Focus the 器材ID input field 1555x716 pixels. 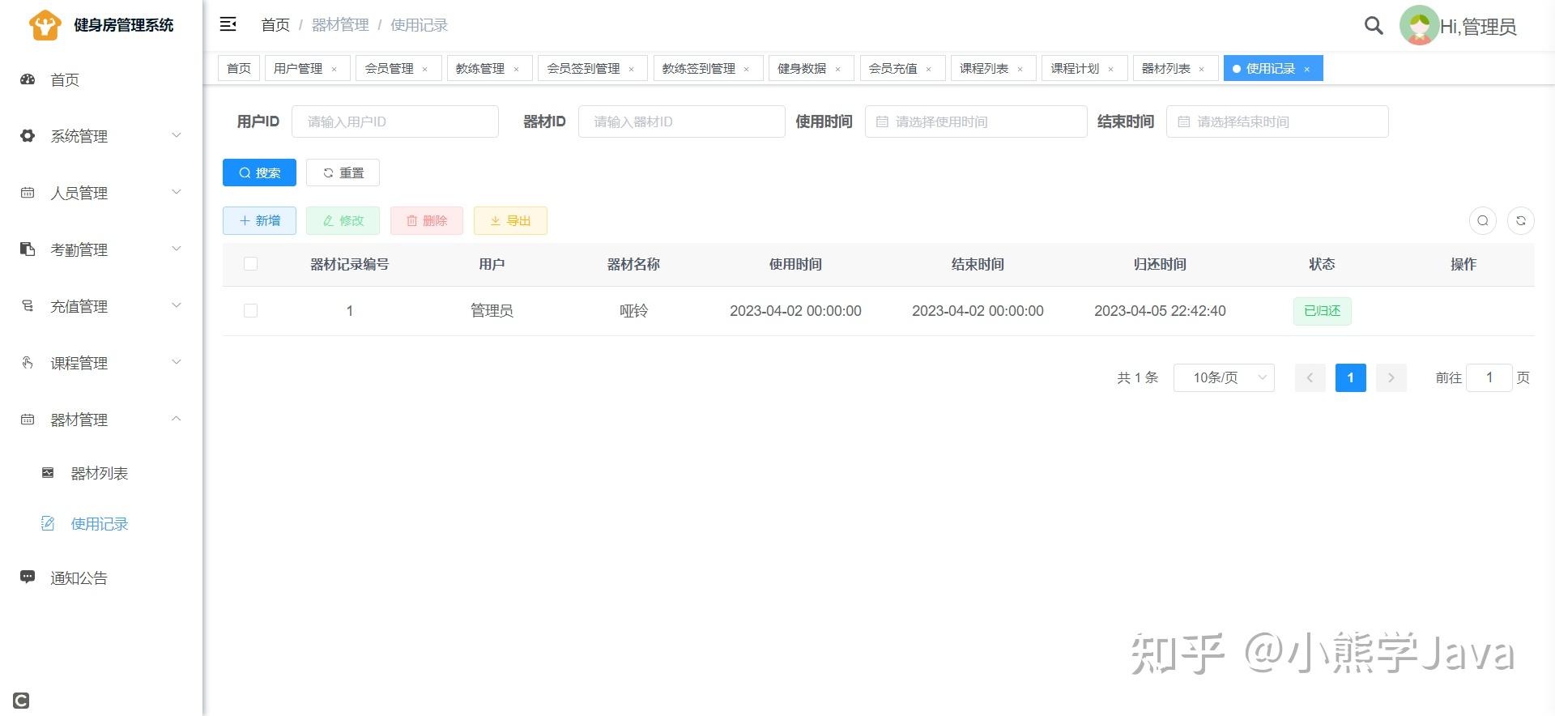pos(682,121)
